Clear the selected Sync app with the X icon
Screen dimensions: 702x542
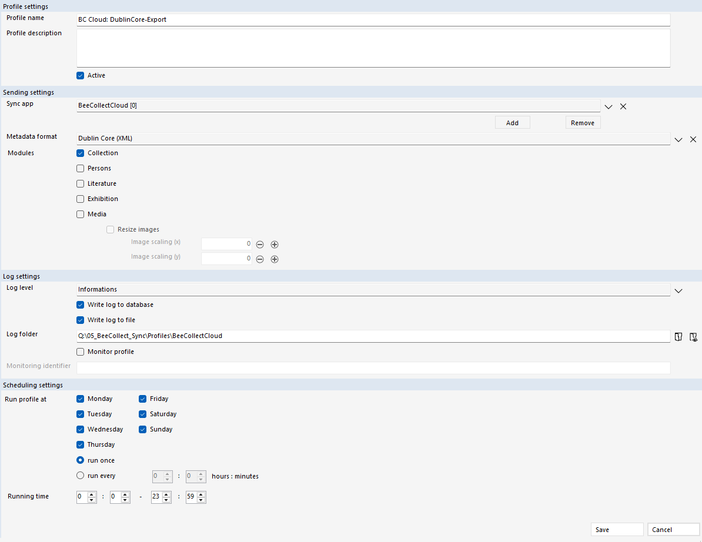(x=623, y=106)
